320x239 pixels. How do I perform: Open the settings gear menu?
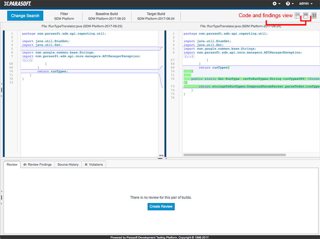(x=276, y=4)
